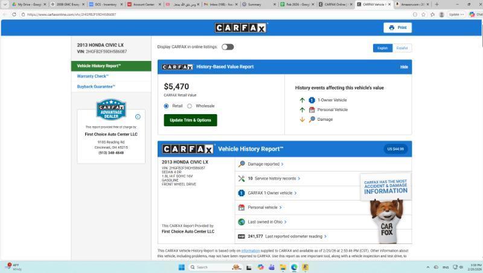Viewport: 483px width, 273px height.
Task: Click the Personal vehicle house icon
Action: [241, 207]
